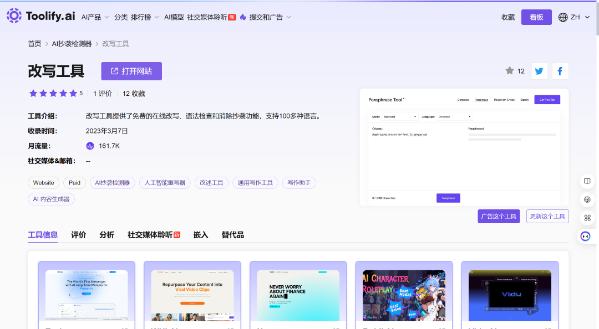Click the AI抄袭检测器 tag
Viewport: 599px width, 329px height.
pos(112,183)
